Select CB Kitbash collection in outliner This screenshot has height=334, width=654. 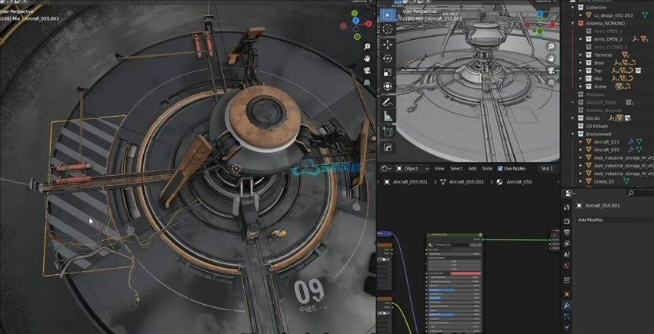pos(597,126)
